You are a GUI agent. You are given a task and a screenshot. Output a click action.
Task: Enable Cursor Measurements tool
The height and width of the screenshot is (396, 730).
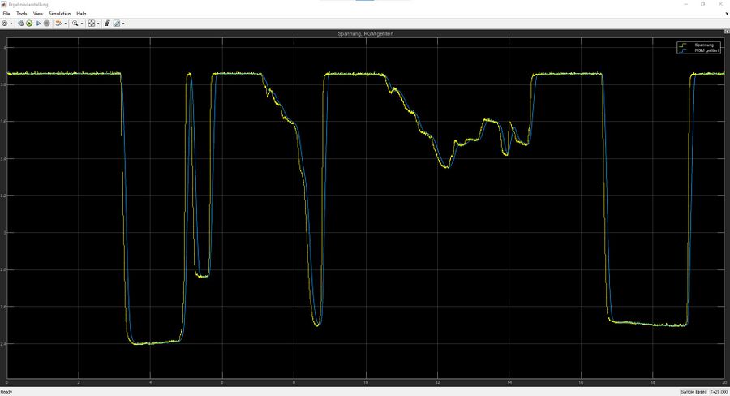(117, 24)
